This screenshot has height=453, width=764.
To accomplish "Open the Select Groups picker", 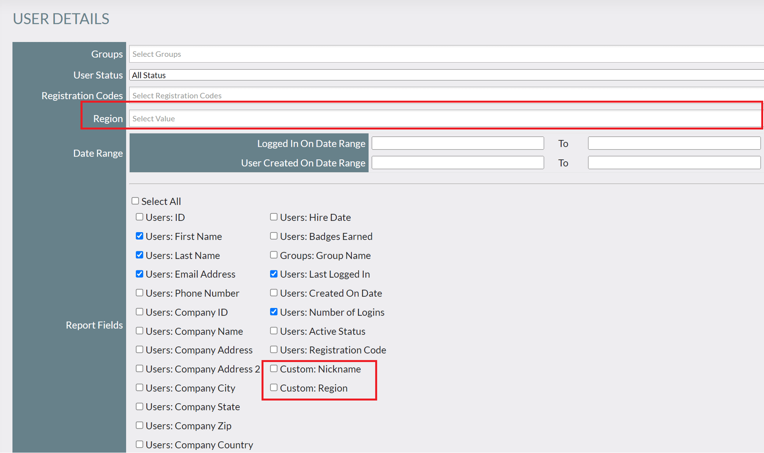I will (353, 54).
